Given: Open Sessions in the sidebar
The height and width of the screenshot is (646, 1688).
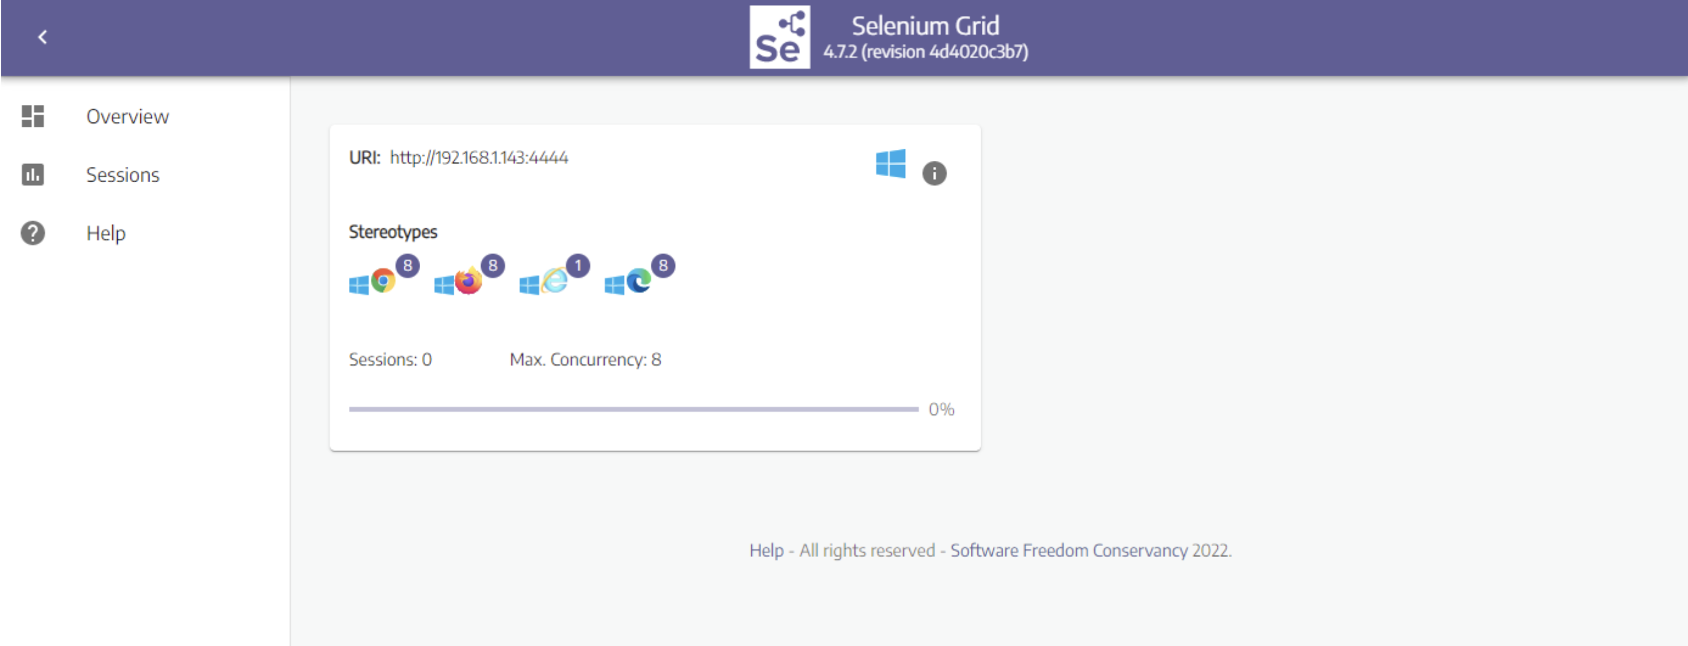Looking at the screenshot, I should pyautogui.click(x=123, y=175).
